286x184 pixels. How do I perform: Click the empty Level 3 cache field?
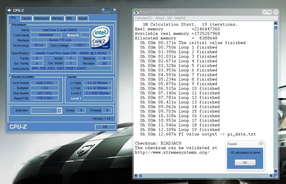(97, 98)
